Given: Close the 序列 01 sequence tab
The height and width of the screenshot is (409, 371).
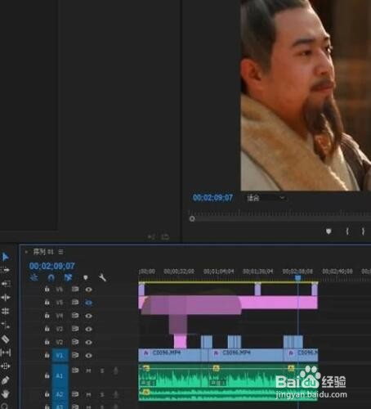Looking at the screenshot, I should pos(26,252).
